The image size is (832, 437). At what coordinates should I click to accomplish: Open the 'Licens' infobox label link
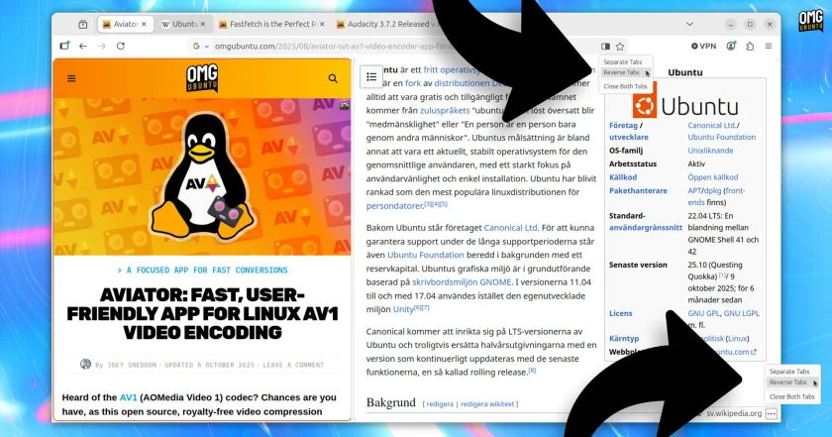[621, 313]
